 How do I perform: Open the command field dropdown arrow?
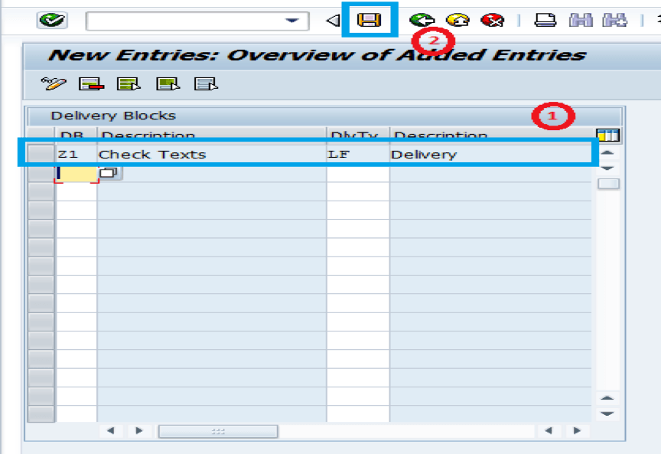(291, 21)
